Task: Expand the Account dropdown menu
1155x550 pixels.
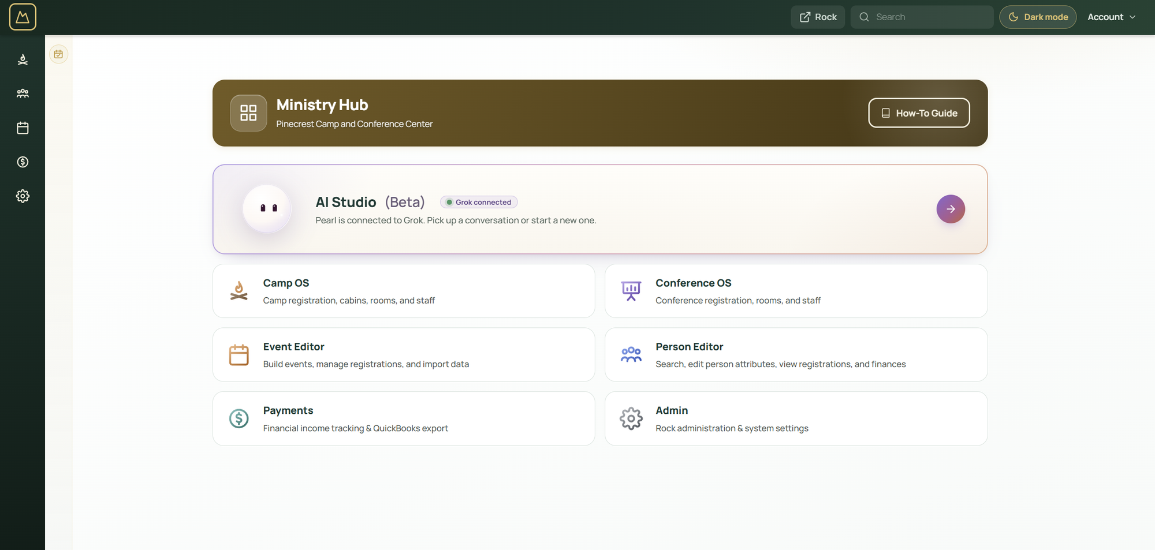Action: [x=1112, y=17]
